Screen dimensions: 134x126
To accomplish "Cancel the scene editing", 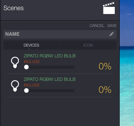I will tap(97, 26).
